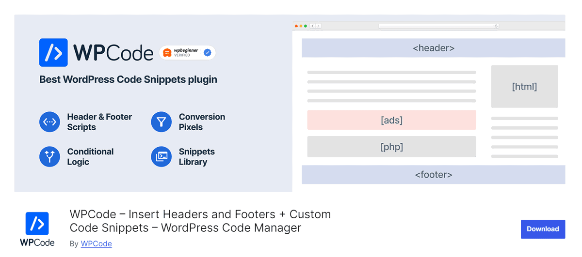Click the mock browser forward arrow

[x=319, y=26]
